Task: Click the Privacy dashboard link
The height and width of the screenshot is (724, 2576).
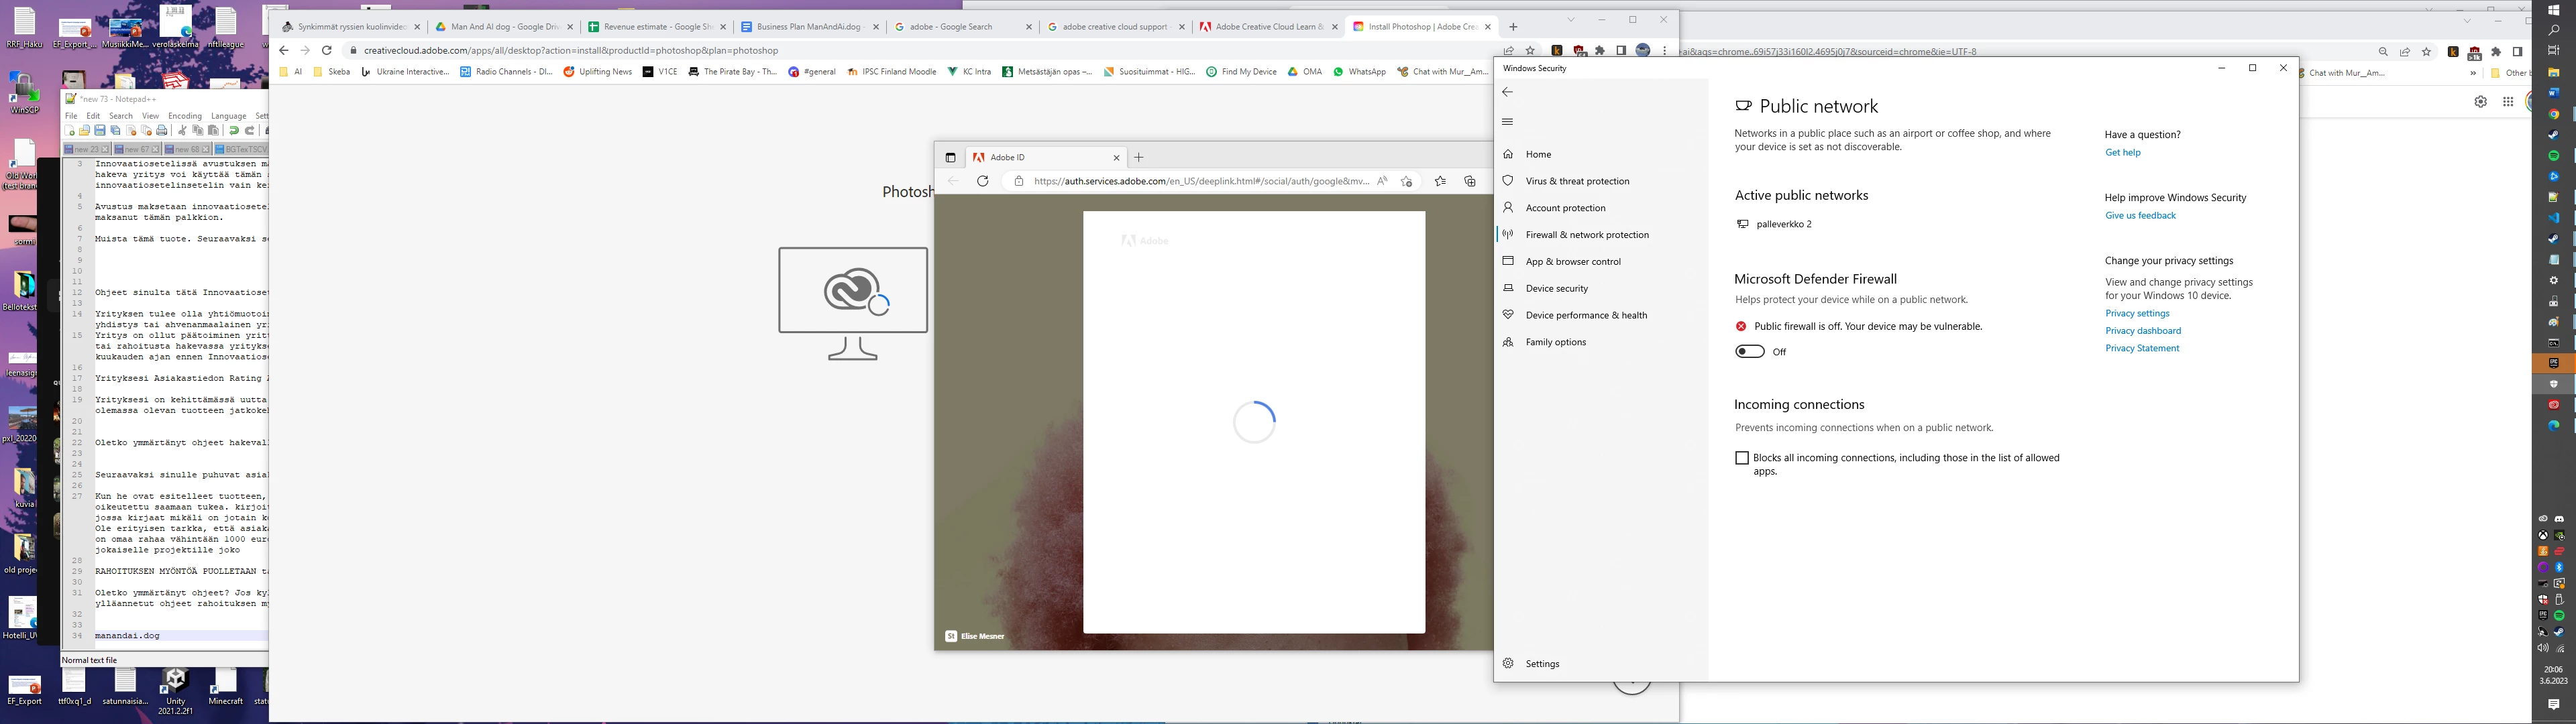Action: pyautogui.click(x=2142, y=331)
